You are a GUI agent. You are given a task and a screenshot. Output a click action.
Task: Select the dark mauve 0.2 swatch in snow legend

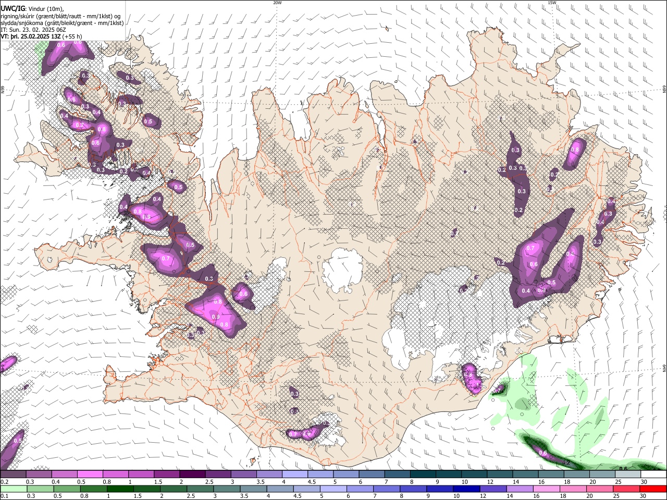click(13, 474)
